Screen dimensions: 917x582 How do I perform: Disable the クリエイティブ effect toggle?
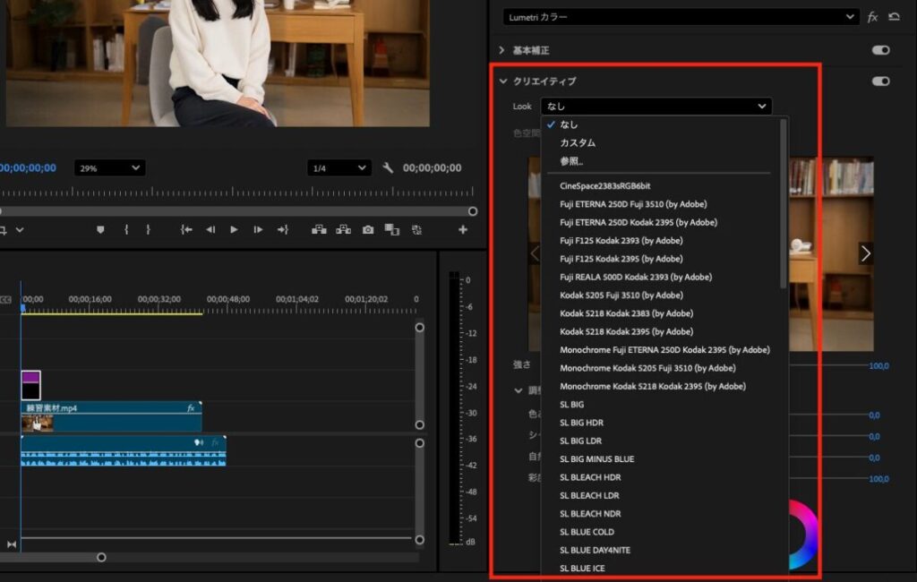point(880,81)
